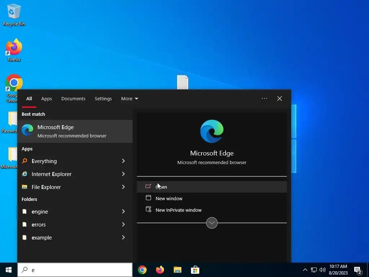This screenshot has height=277, width=369.
Task: Click the File Explorer icon in Apps list
Action: (25, 187)
